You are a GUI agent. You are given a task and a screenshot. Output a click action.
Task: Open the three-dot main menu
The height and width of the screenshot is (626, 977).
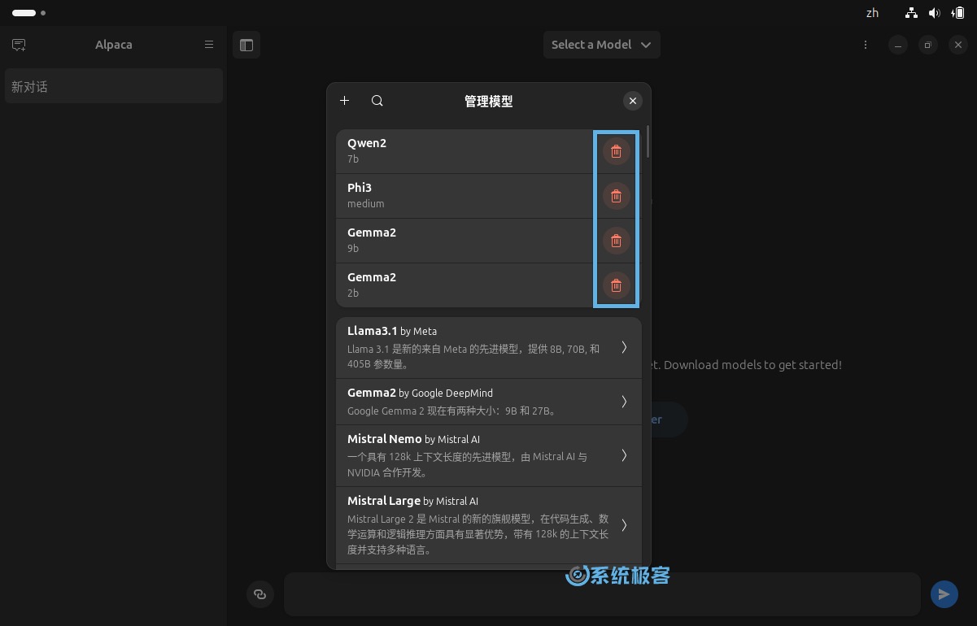[866, 45]
